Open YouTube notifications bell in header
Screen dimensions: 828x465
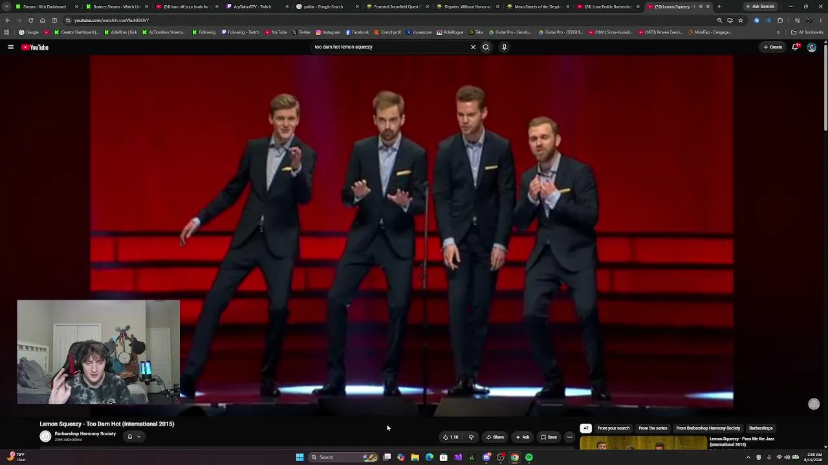click(795, 47)
